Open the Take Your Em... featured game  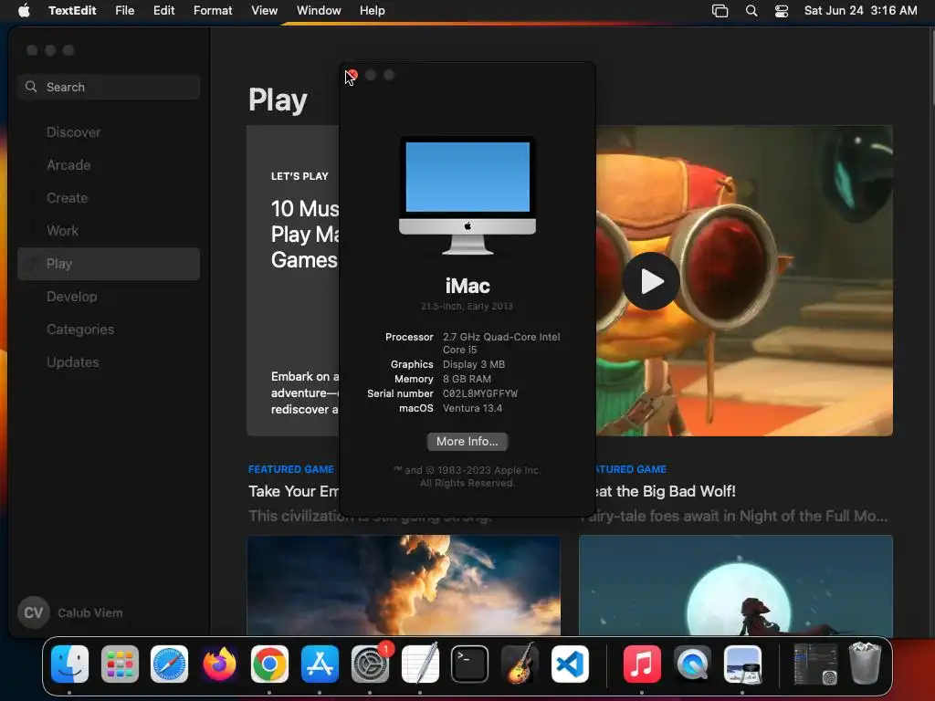point(293,491)
